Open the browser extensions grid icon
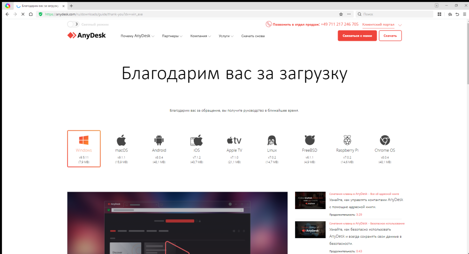This screenshot has height=254, width=469. point(439,14)
